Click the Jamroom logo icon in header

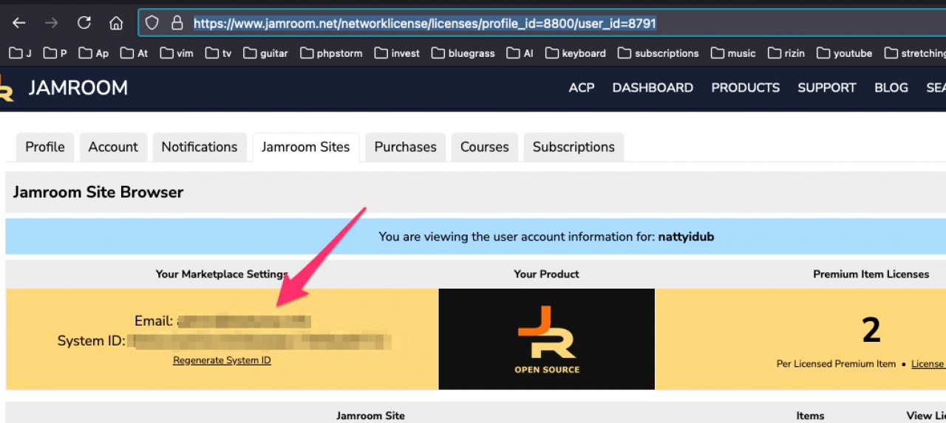click(x=6, y=88)
